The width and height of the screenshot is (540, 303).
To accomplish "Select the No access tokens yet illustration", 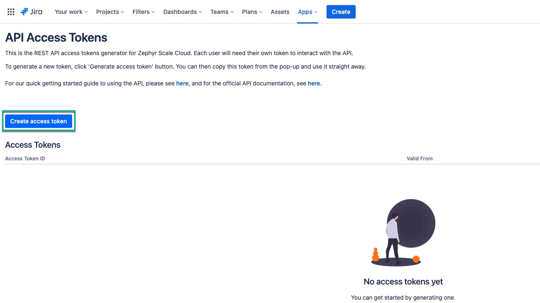I will (x=403, y=231).
